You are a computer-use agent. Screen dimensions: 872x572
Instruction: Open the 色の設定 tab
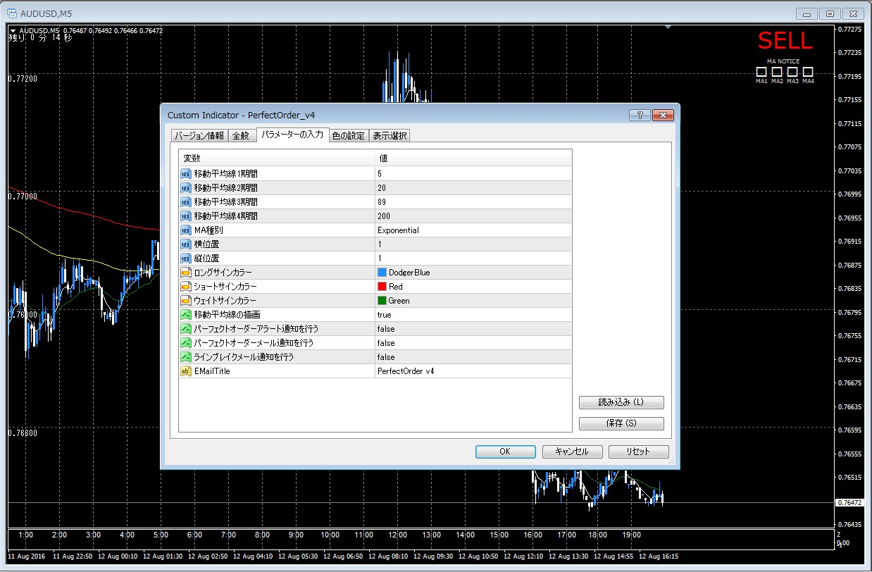(x=349, y=136)
